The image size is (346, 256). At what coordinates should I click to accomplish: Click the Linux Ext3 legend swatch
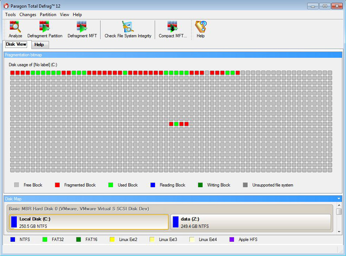pyautogui.click(x=152, y=240)
